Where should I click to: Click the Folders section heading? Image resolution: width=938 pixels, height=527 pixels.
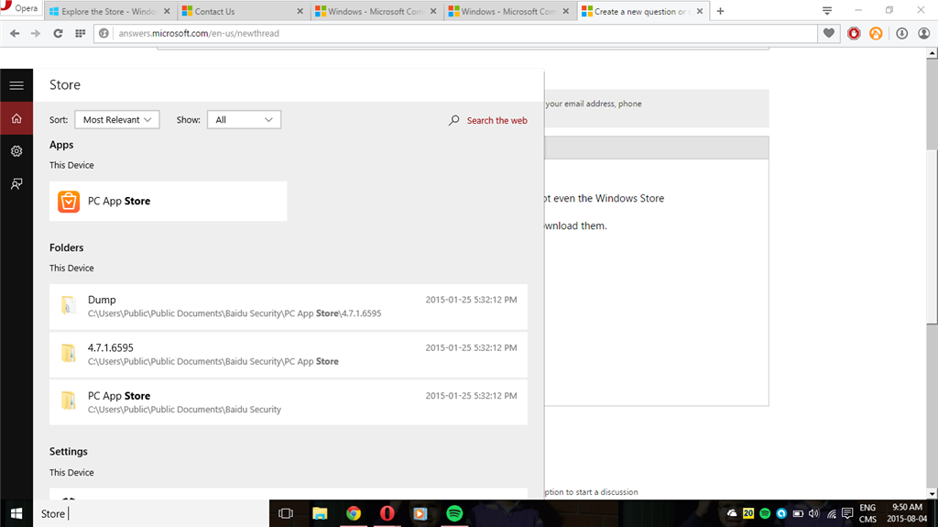[66, 247]
